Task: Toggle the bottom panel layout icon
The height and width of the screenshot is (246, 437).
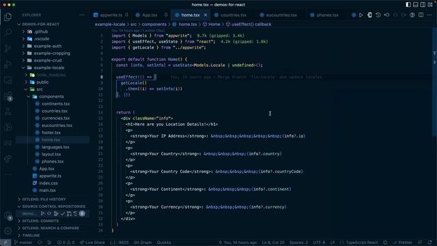Action: coord(415,5)
